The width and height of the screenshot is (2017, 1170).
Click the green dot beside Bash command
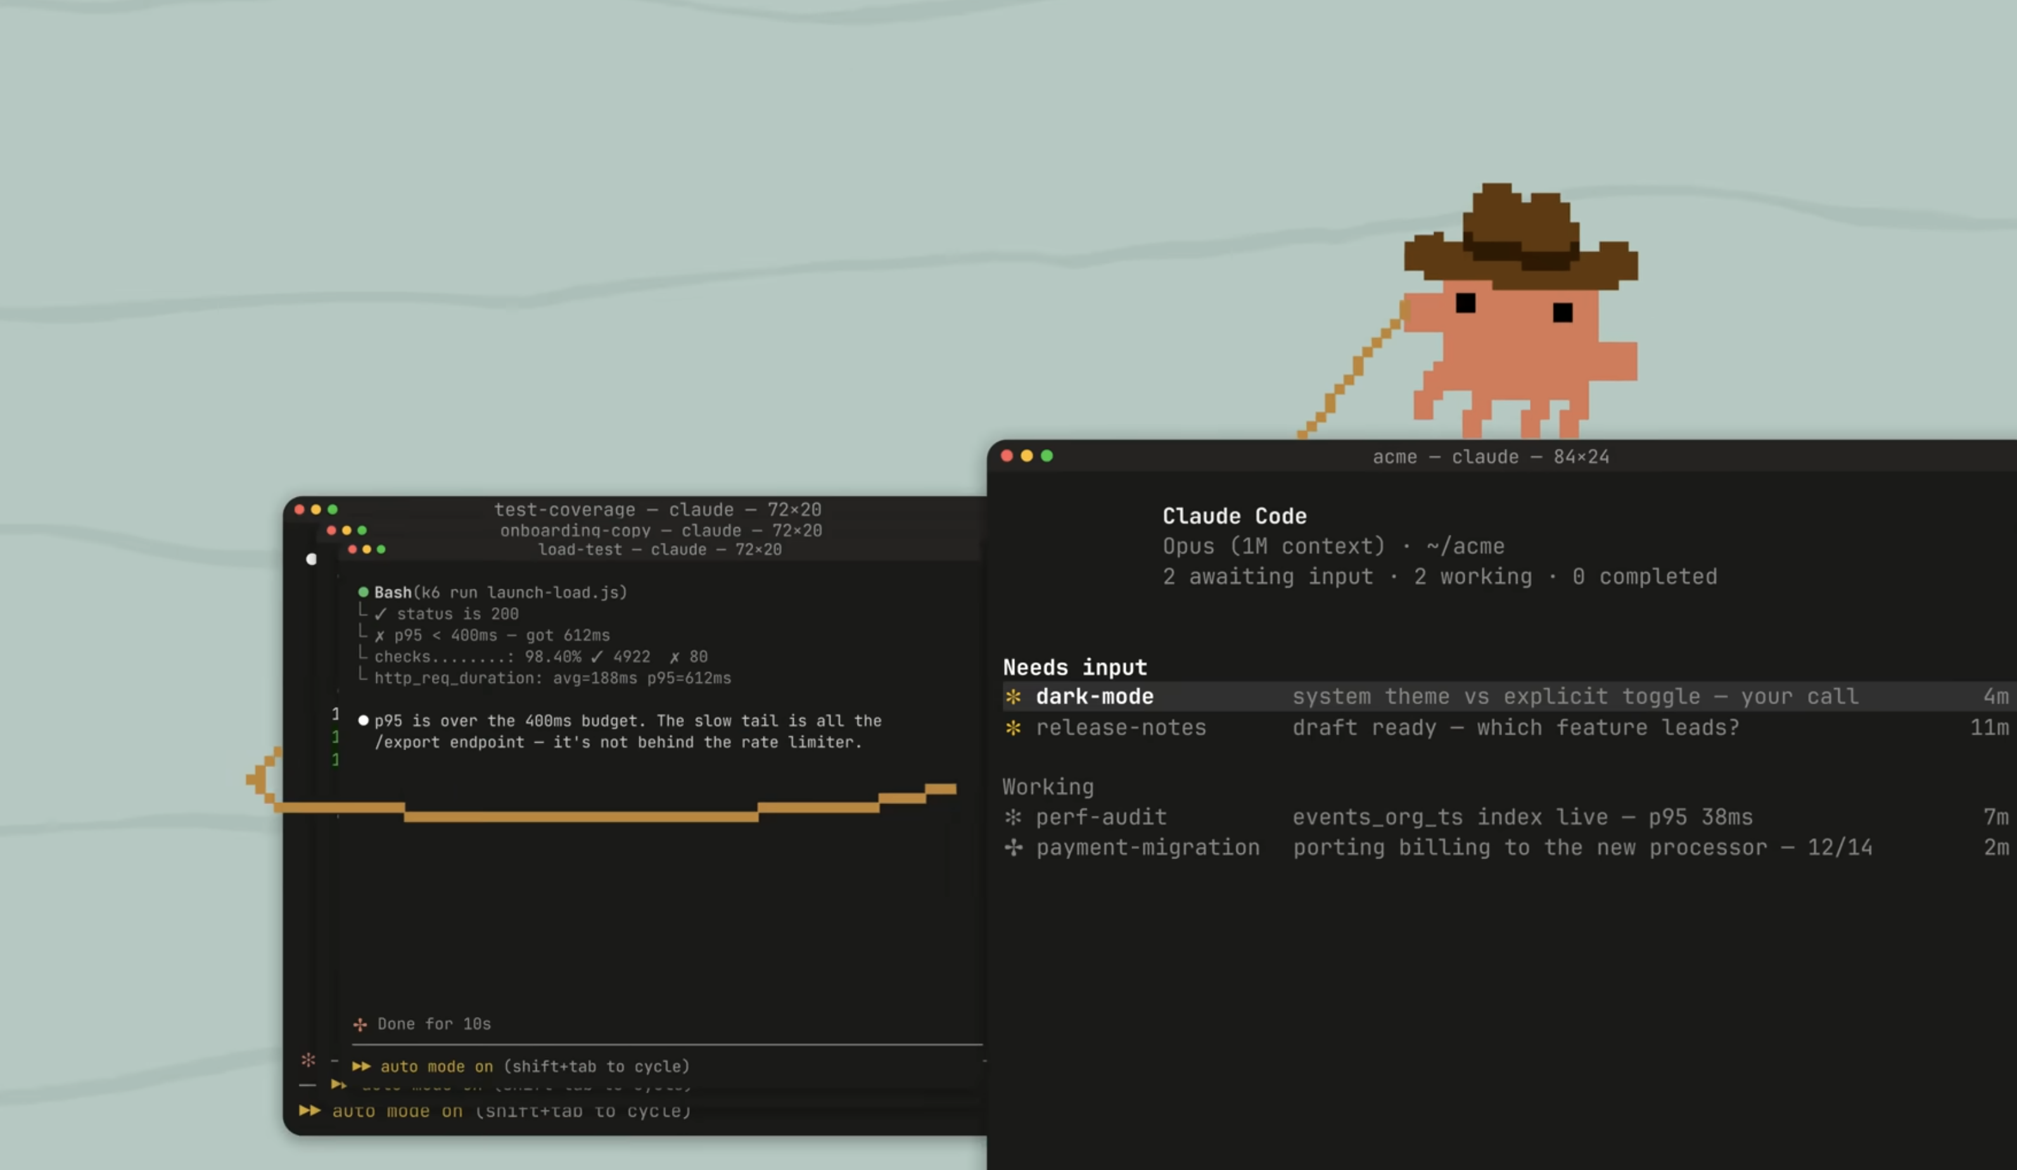(x=364, y=592)
